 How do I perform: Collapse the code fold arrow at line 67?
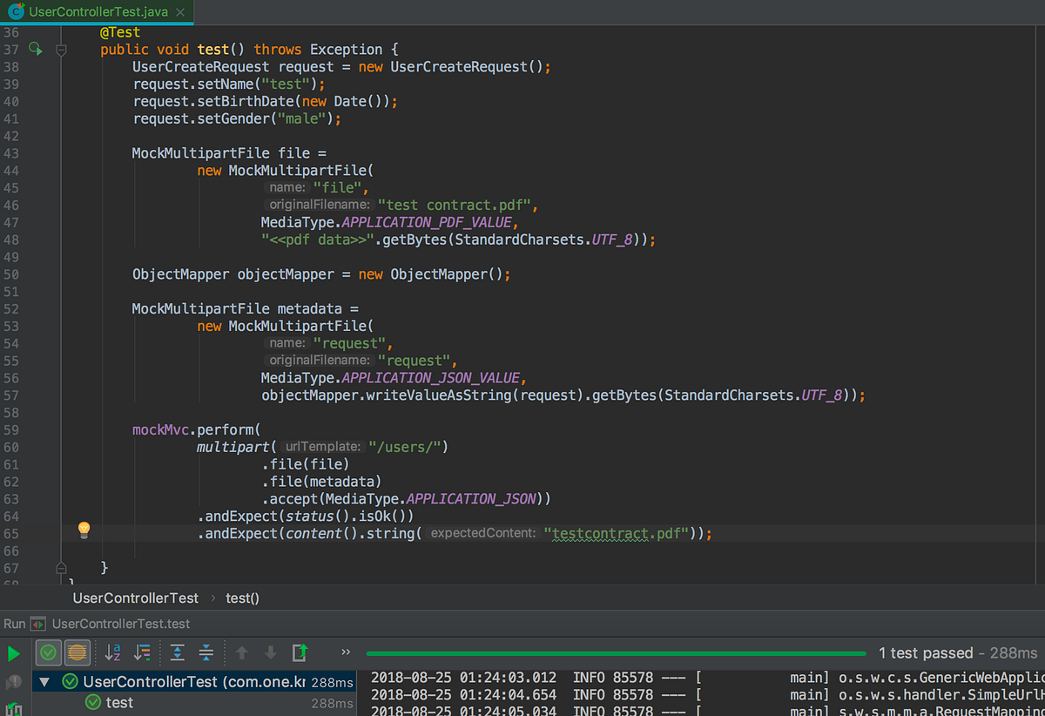tap(61, 567)
